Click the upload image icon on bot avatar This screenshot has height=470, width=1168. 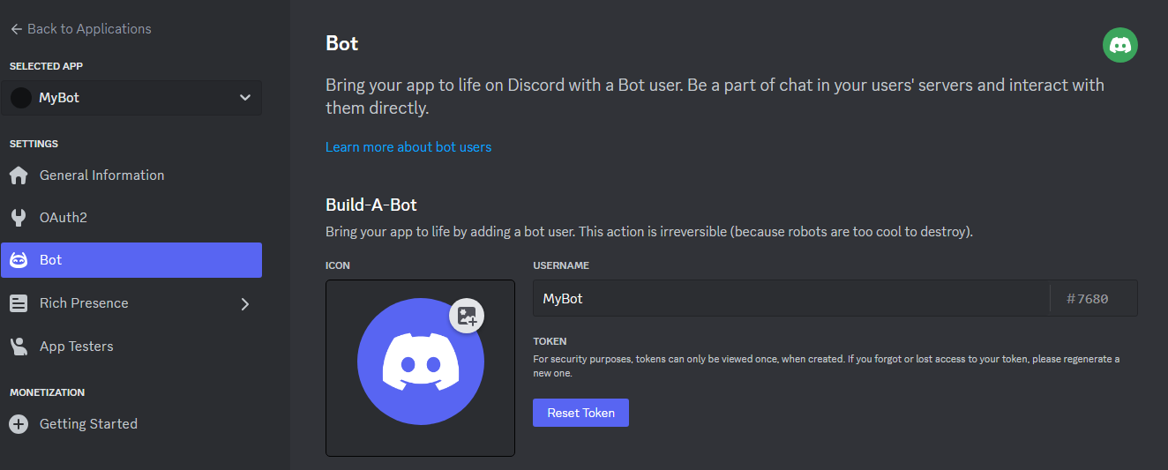[x=467, y=316]
